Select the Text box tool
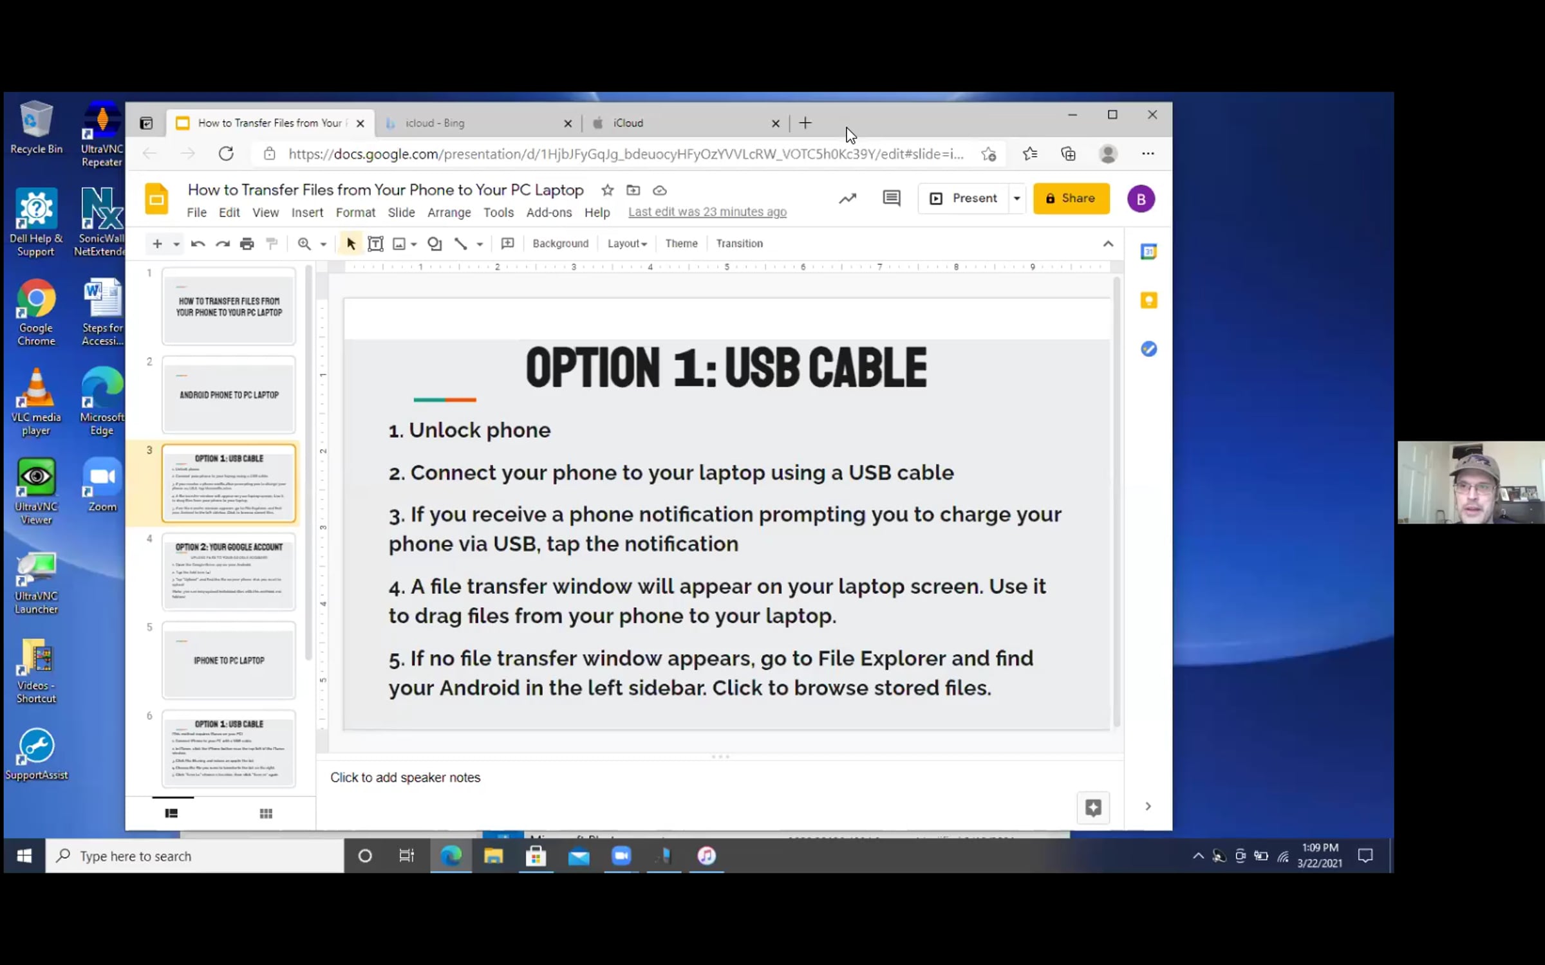 tap(375, 243)
